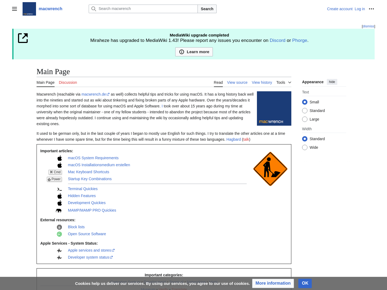This screenshot has height=290, width=387.
Task: Open Terminal Quickies article
Action: [83, 189]
